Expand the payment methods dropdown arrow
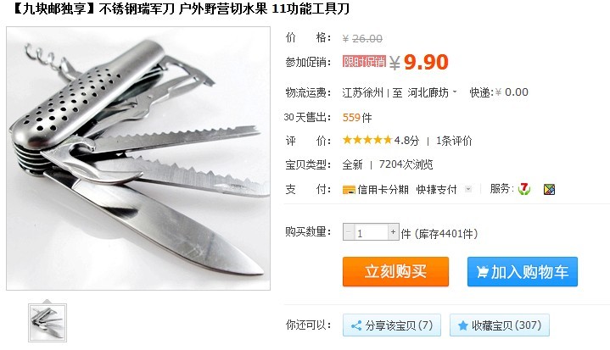This screenshot has height=350, width=610. (x=468, y=189)
